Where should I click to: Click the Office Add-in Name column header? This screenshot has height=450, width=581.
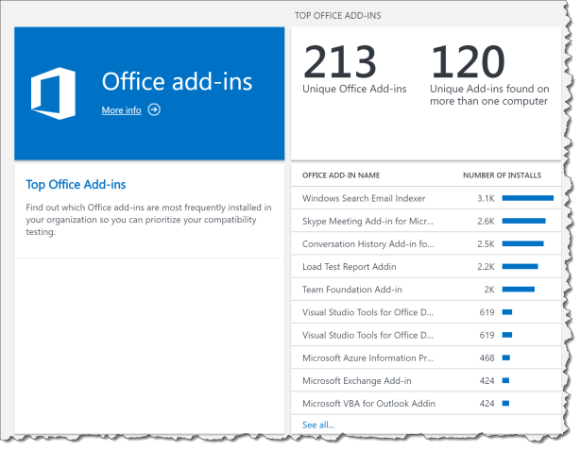[x=341, y=175]
